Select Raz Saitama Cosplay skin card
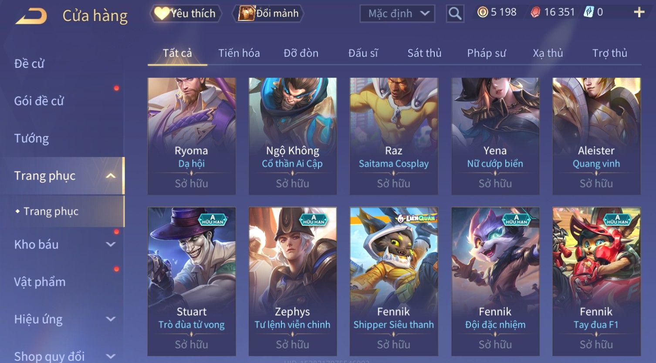 click(x=394, y=136)
